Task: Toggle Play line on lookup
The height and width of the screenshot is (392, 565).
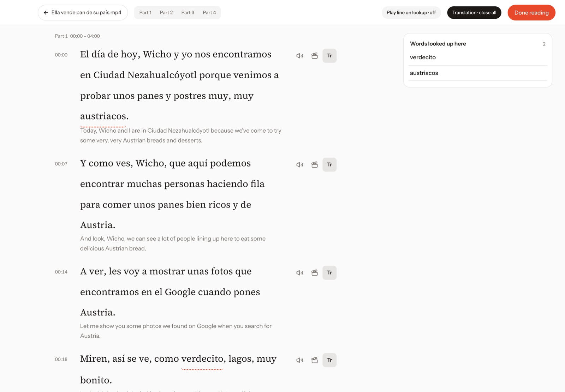Action: [x=411, y=13]
